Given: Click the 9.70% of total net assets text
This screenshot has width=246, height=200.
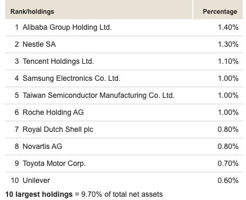Looking at the screenshot, I should (122, 194).
